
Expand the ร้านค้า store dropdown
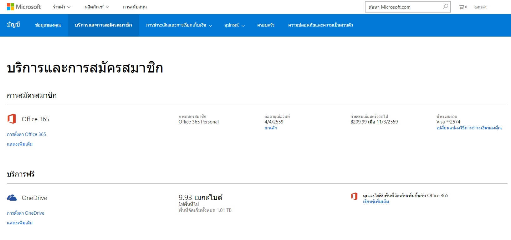(62, 7)
